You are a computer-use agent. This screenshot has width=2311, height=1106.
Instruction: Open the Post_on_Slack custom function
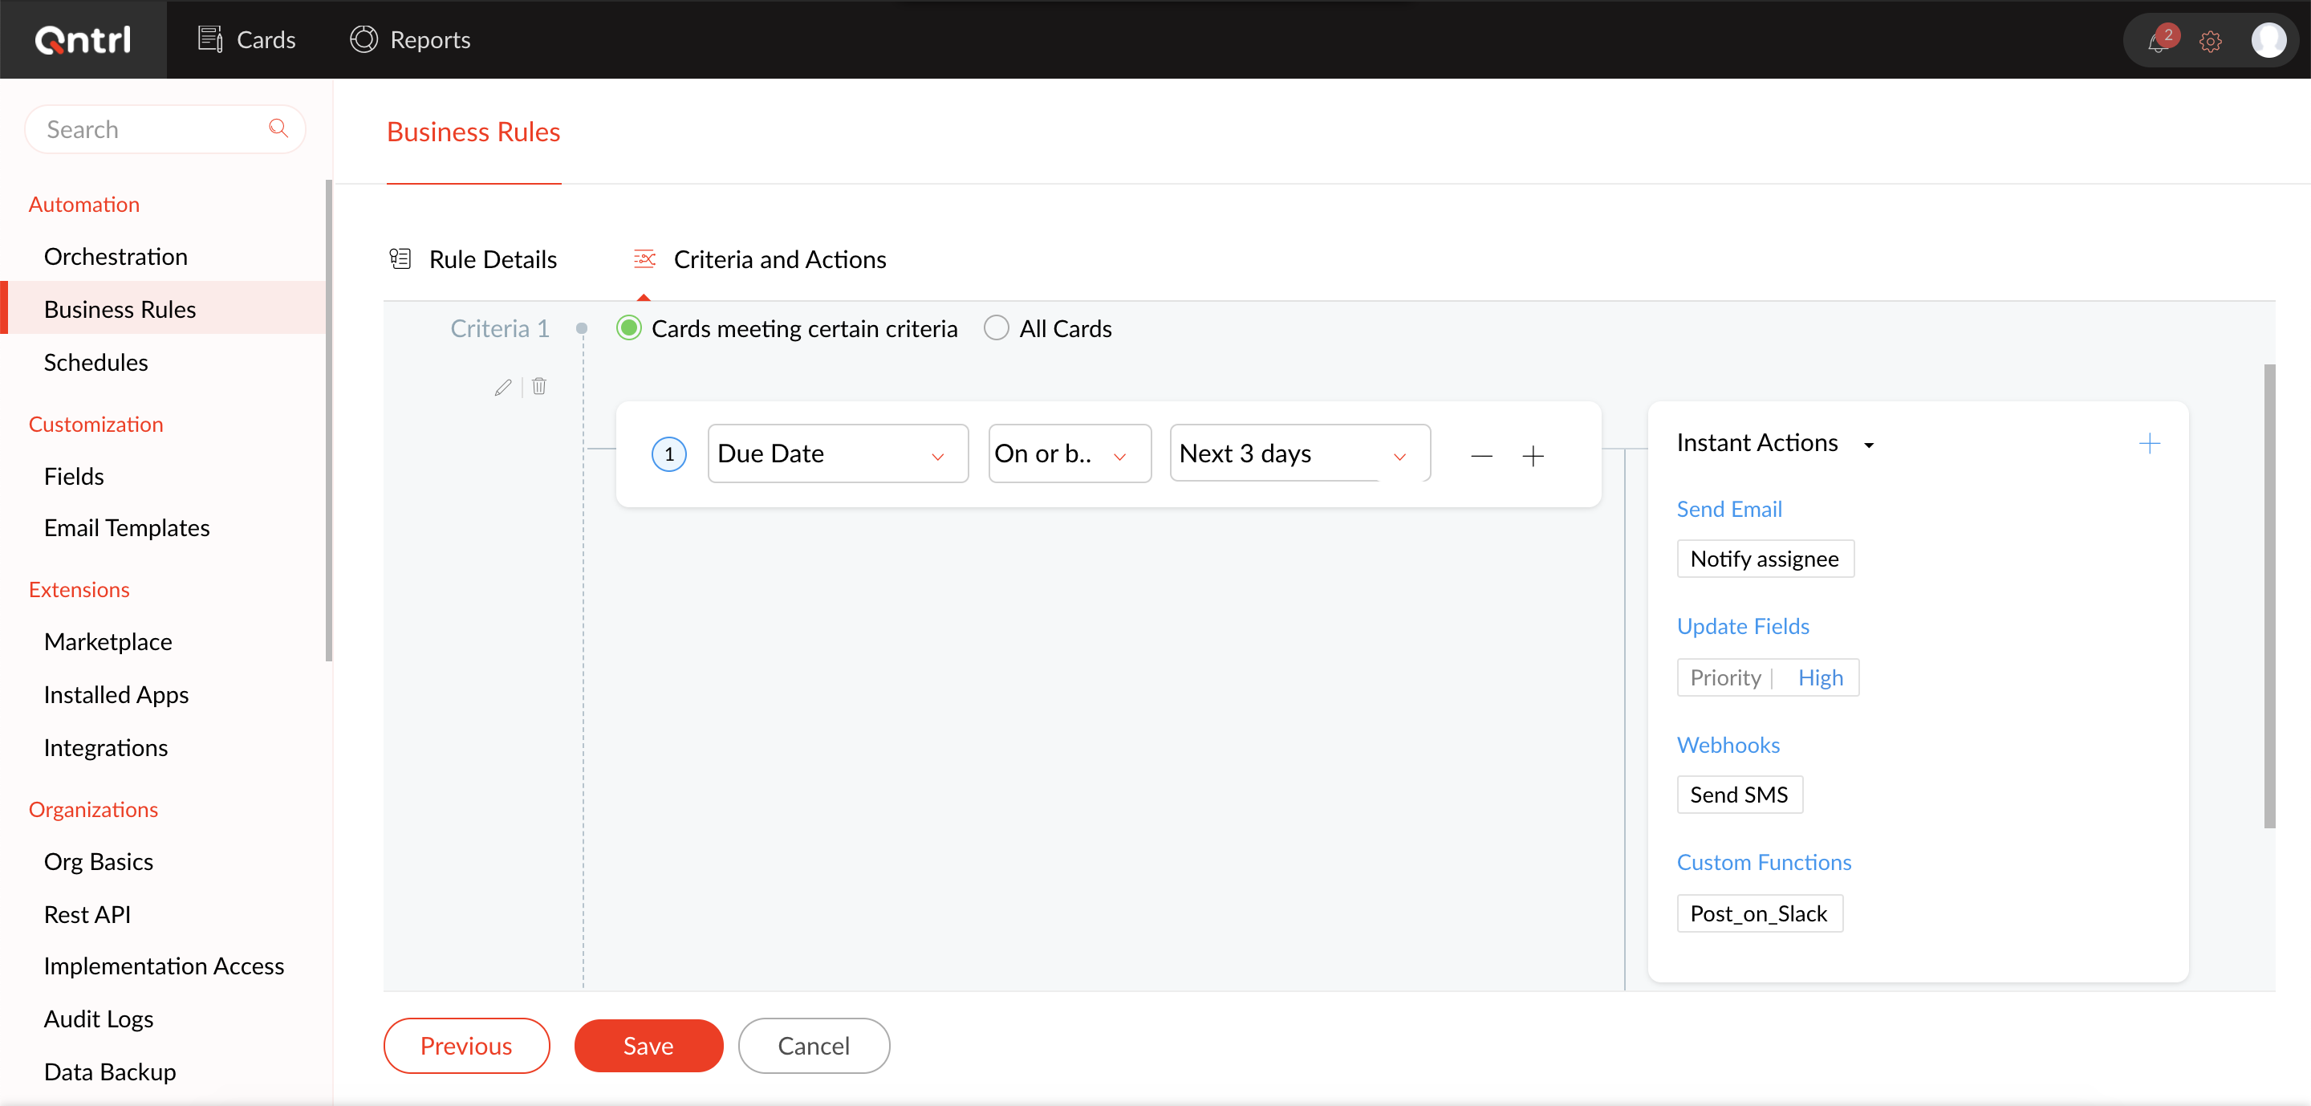tap(1759, 913)
